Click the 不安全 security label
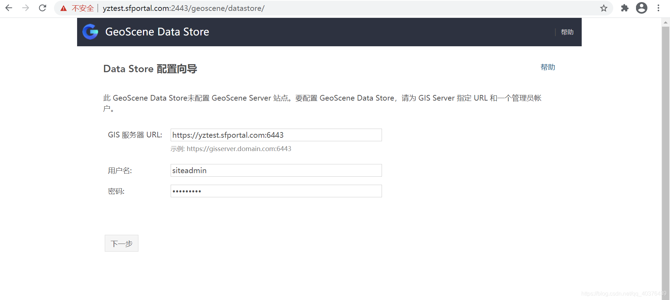The height and width of the screenshot is (300, 670). 83,8
